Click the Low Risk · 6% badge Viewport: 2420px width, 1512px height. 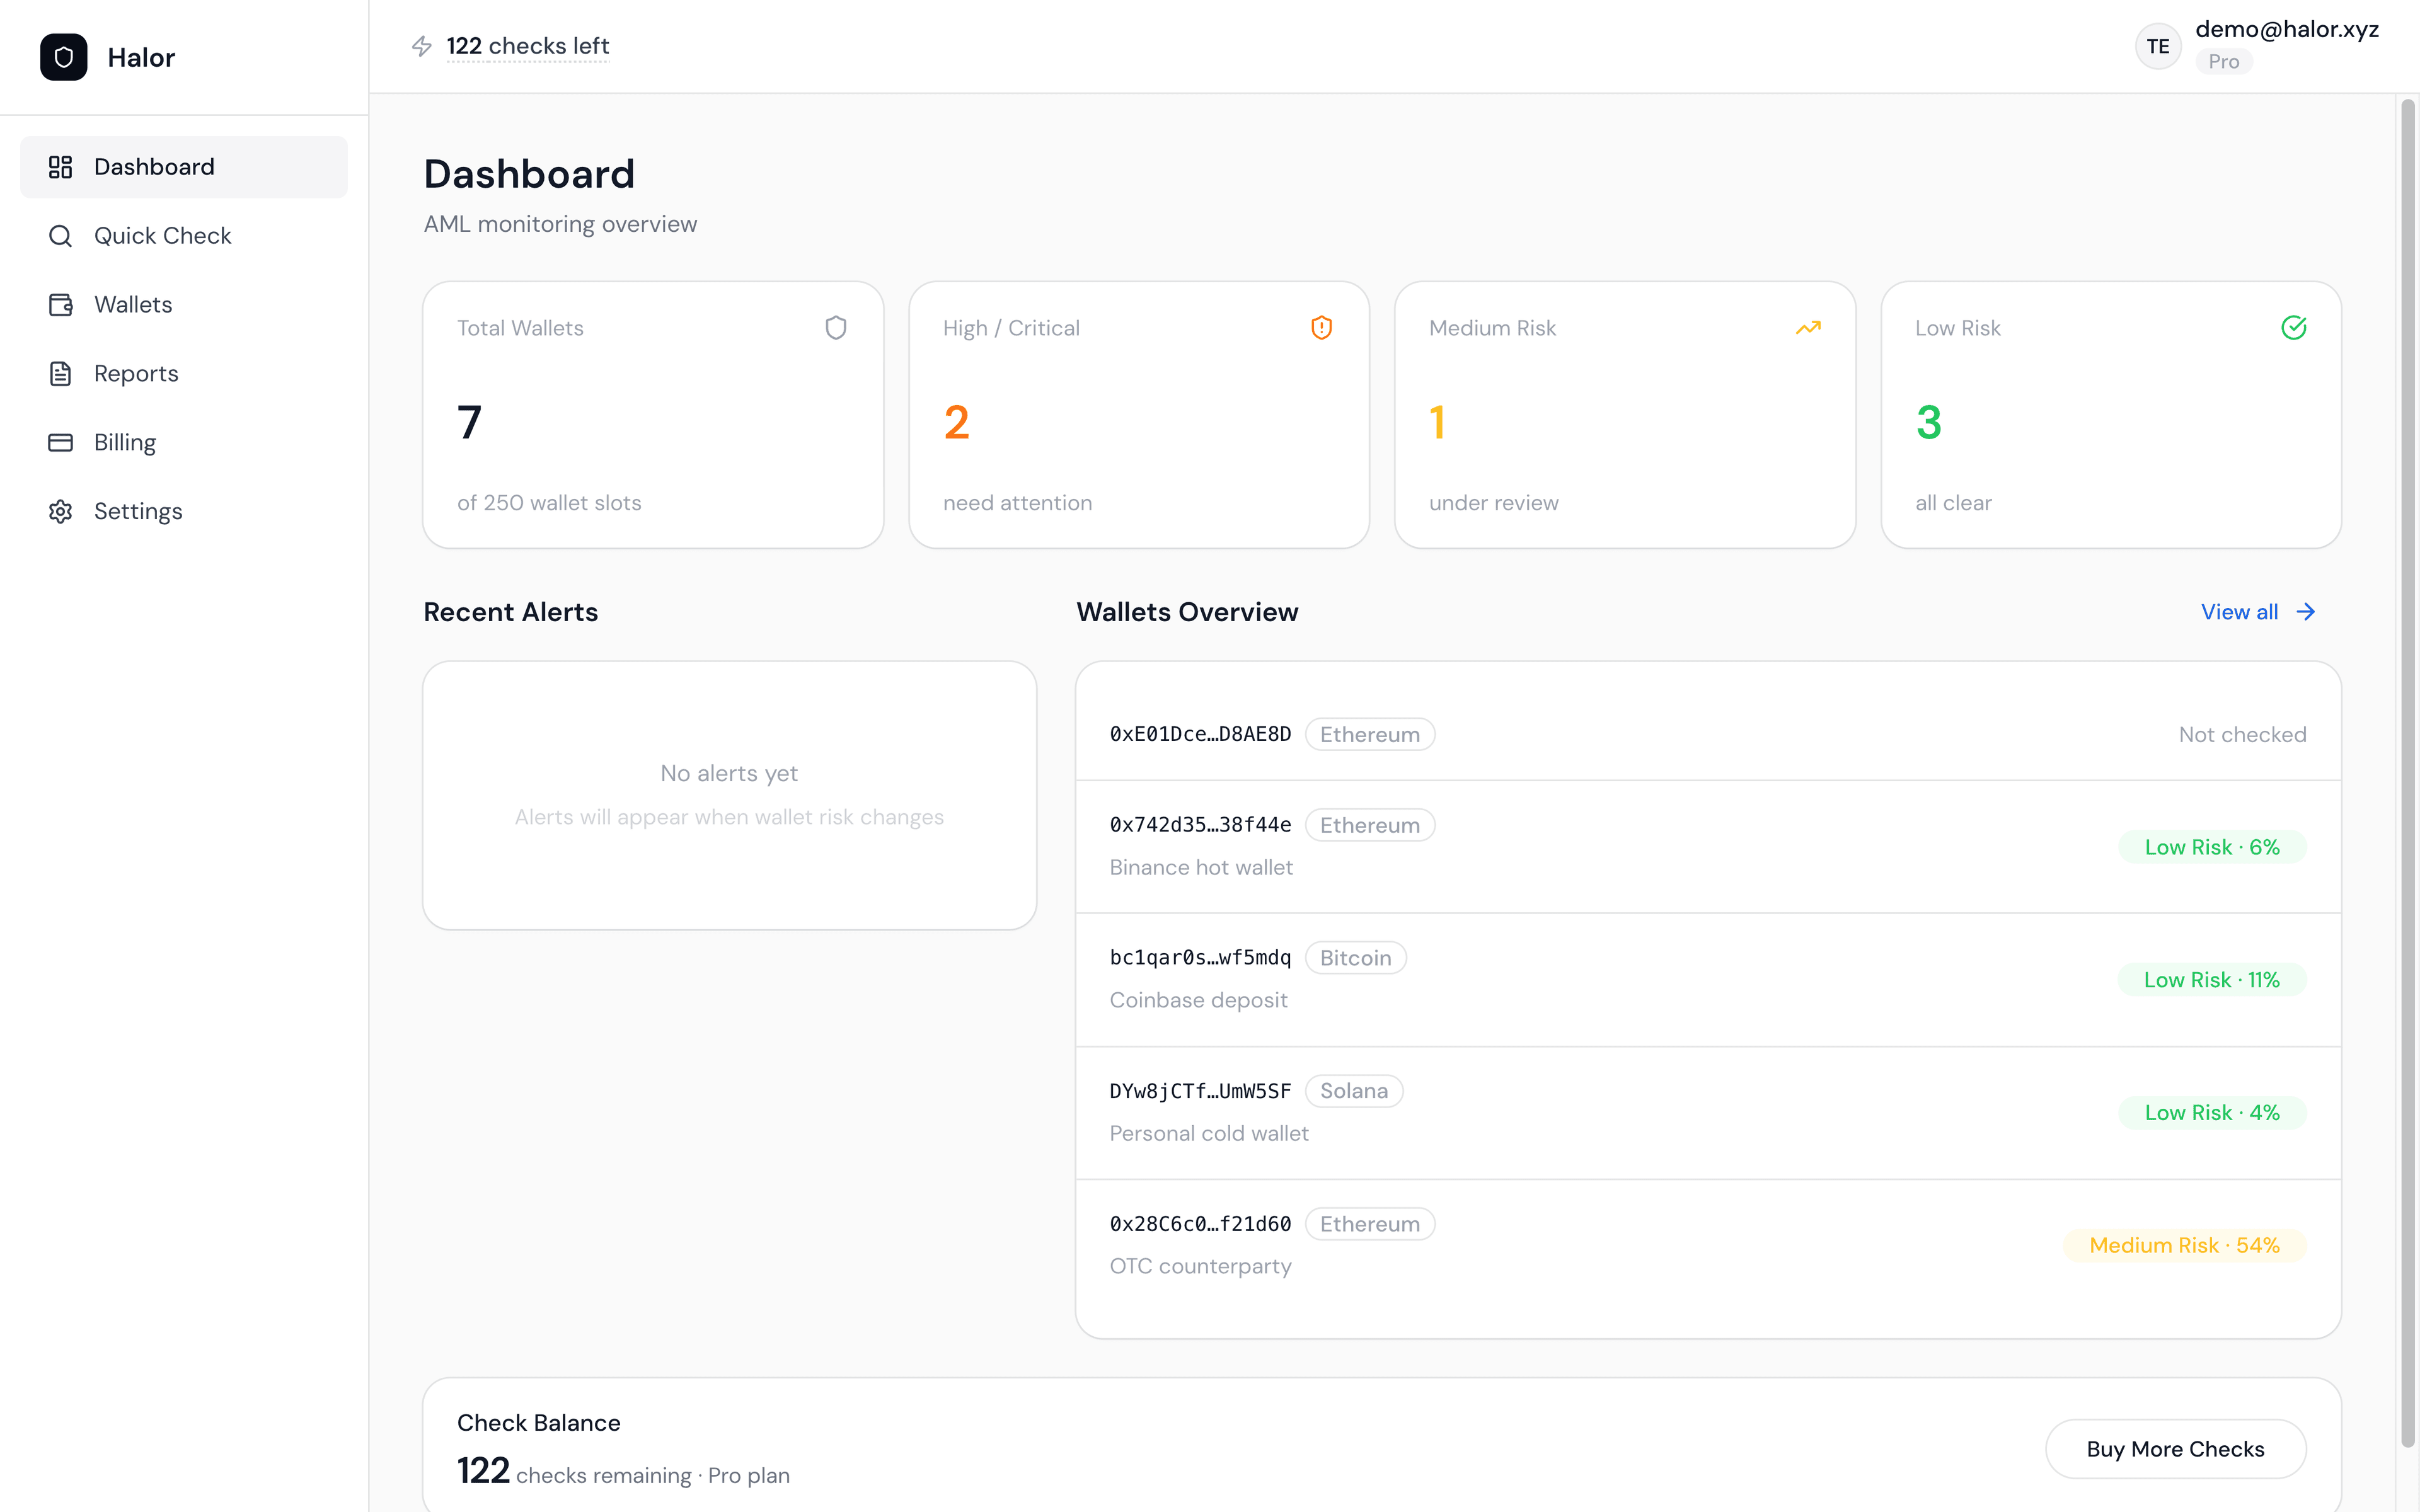tap(2212, 847)
